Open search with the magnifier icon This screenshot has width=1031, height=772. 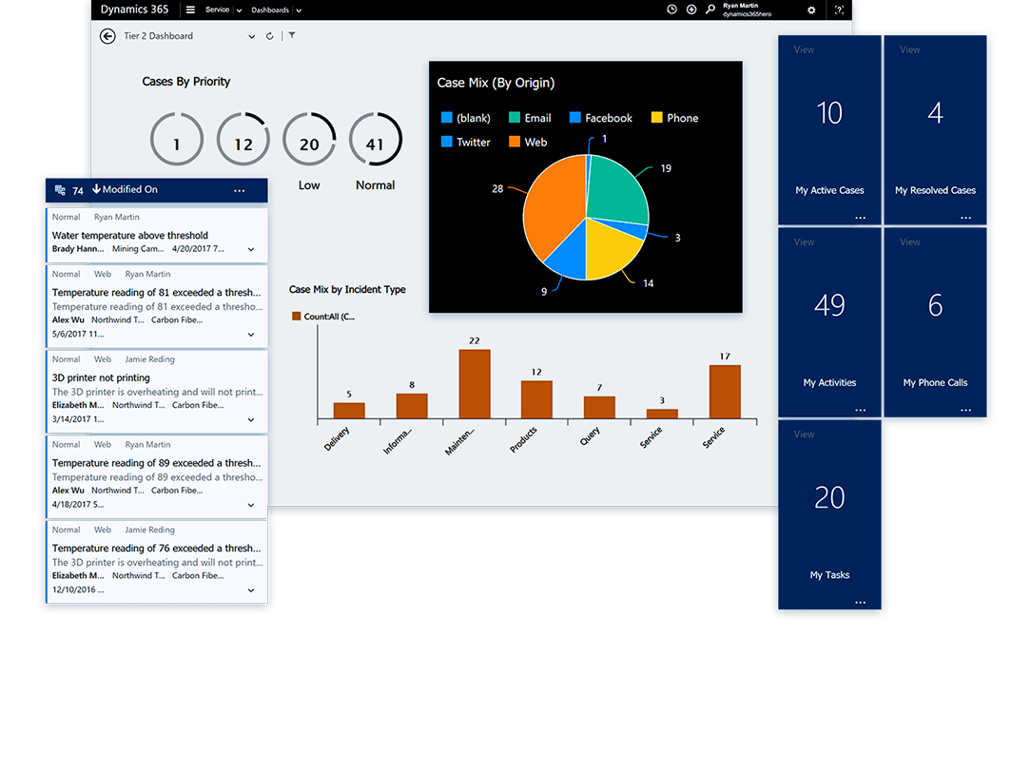coord(710,10)
